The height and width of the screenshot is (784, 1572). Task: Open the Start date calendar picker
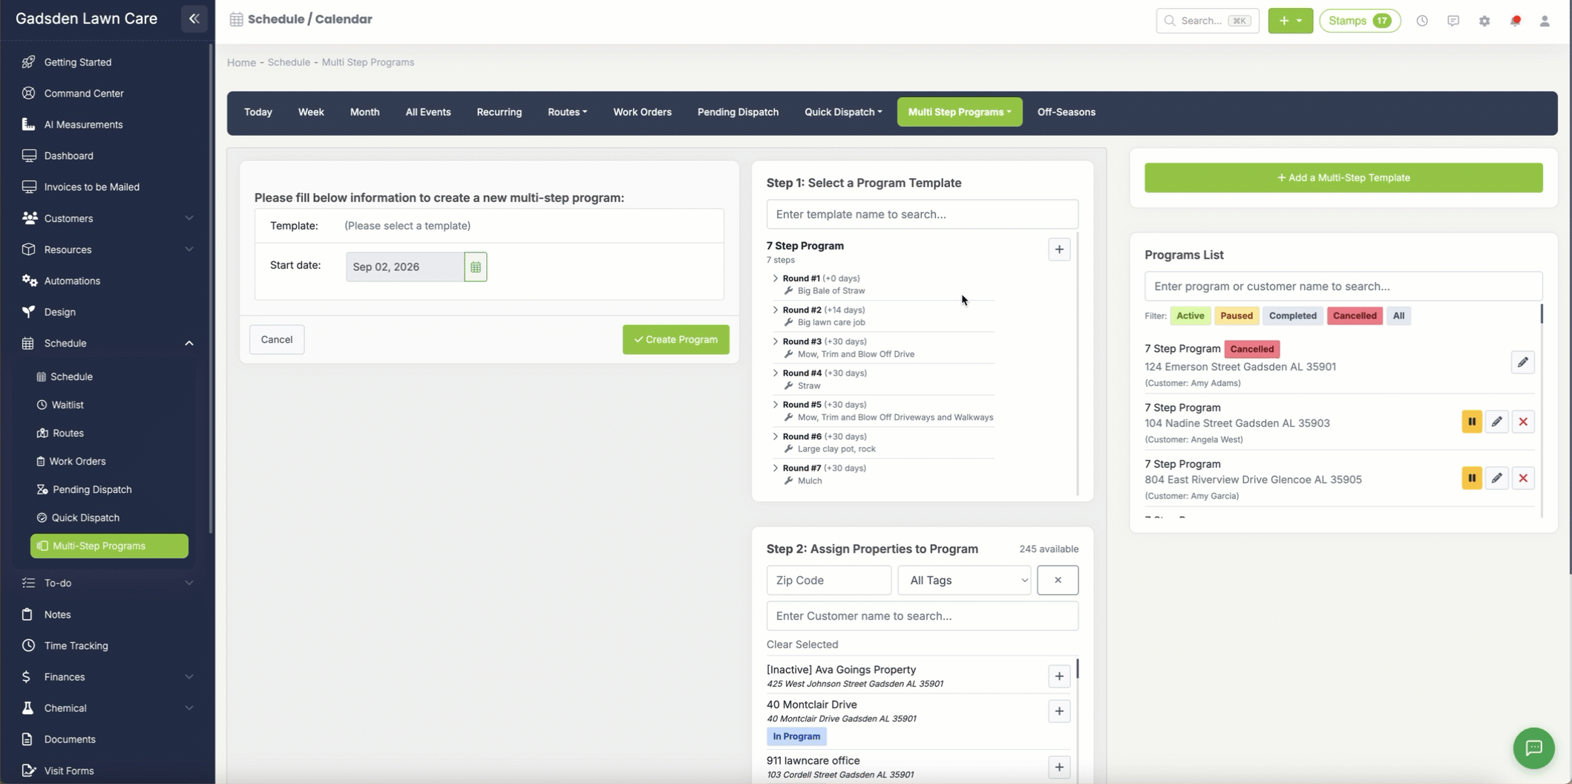(476, 267)
